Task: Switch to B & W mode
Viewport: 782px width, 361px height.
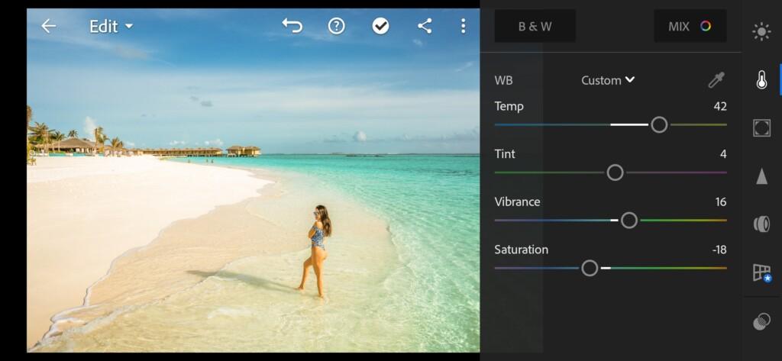Action: (x=535, y=27)
